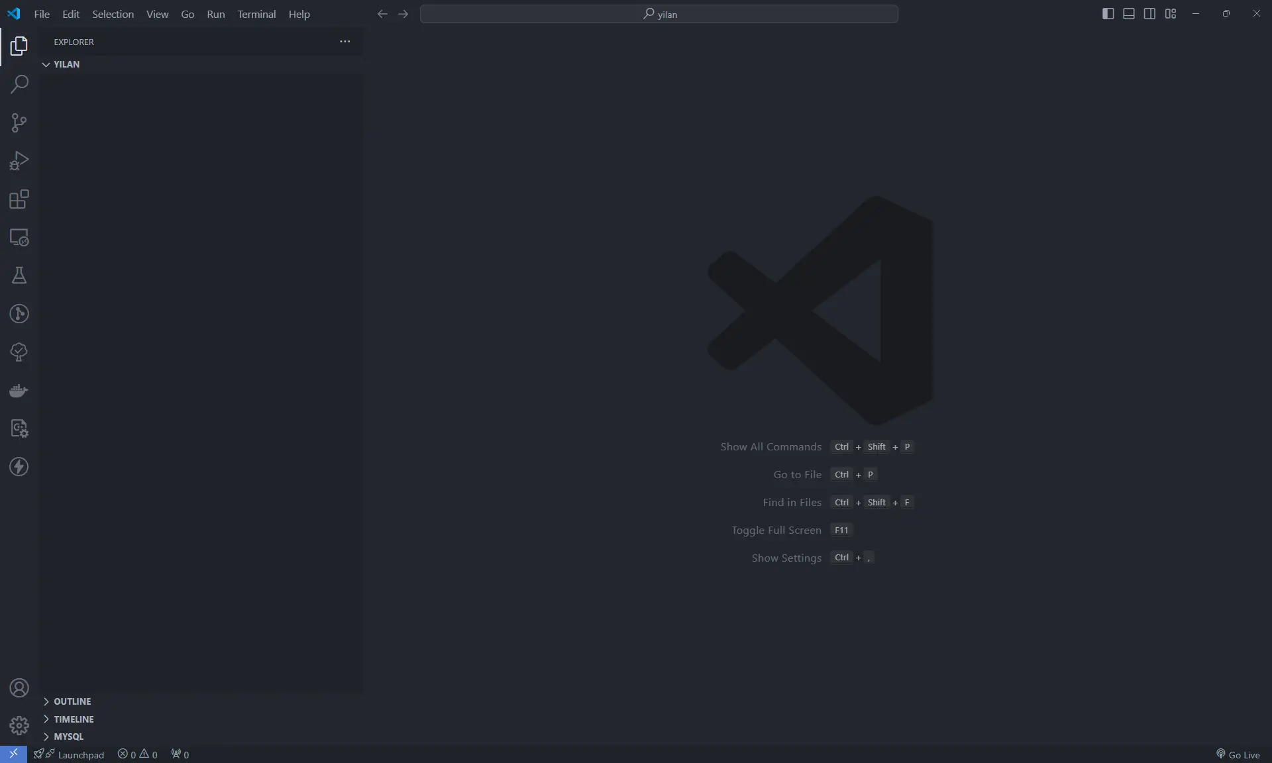Click the ports forwarded status item

click(180, 754)
